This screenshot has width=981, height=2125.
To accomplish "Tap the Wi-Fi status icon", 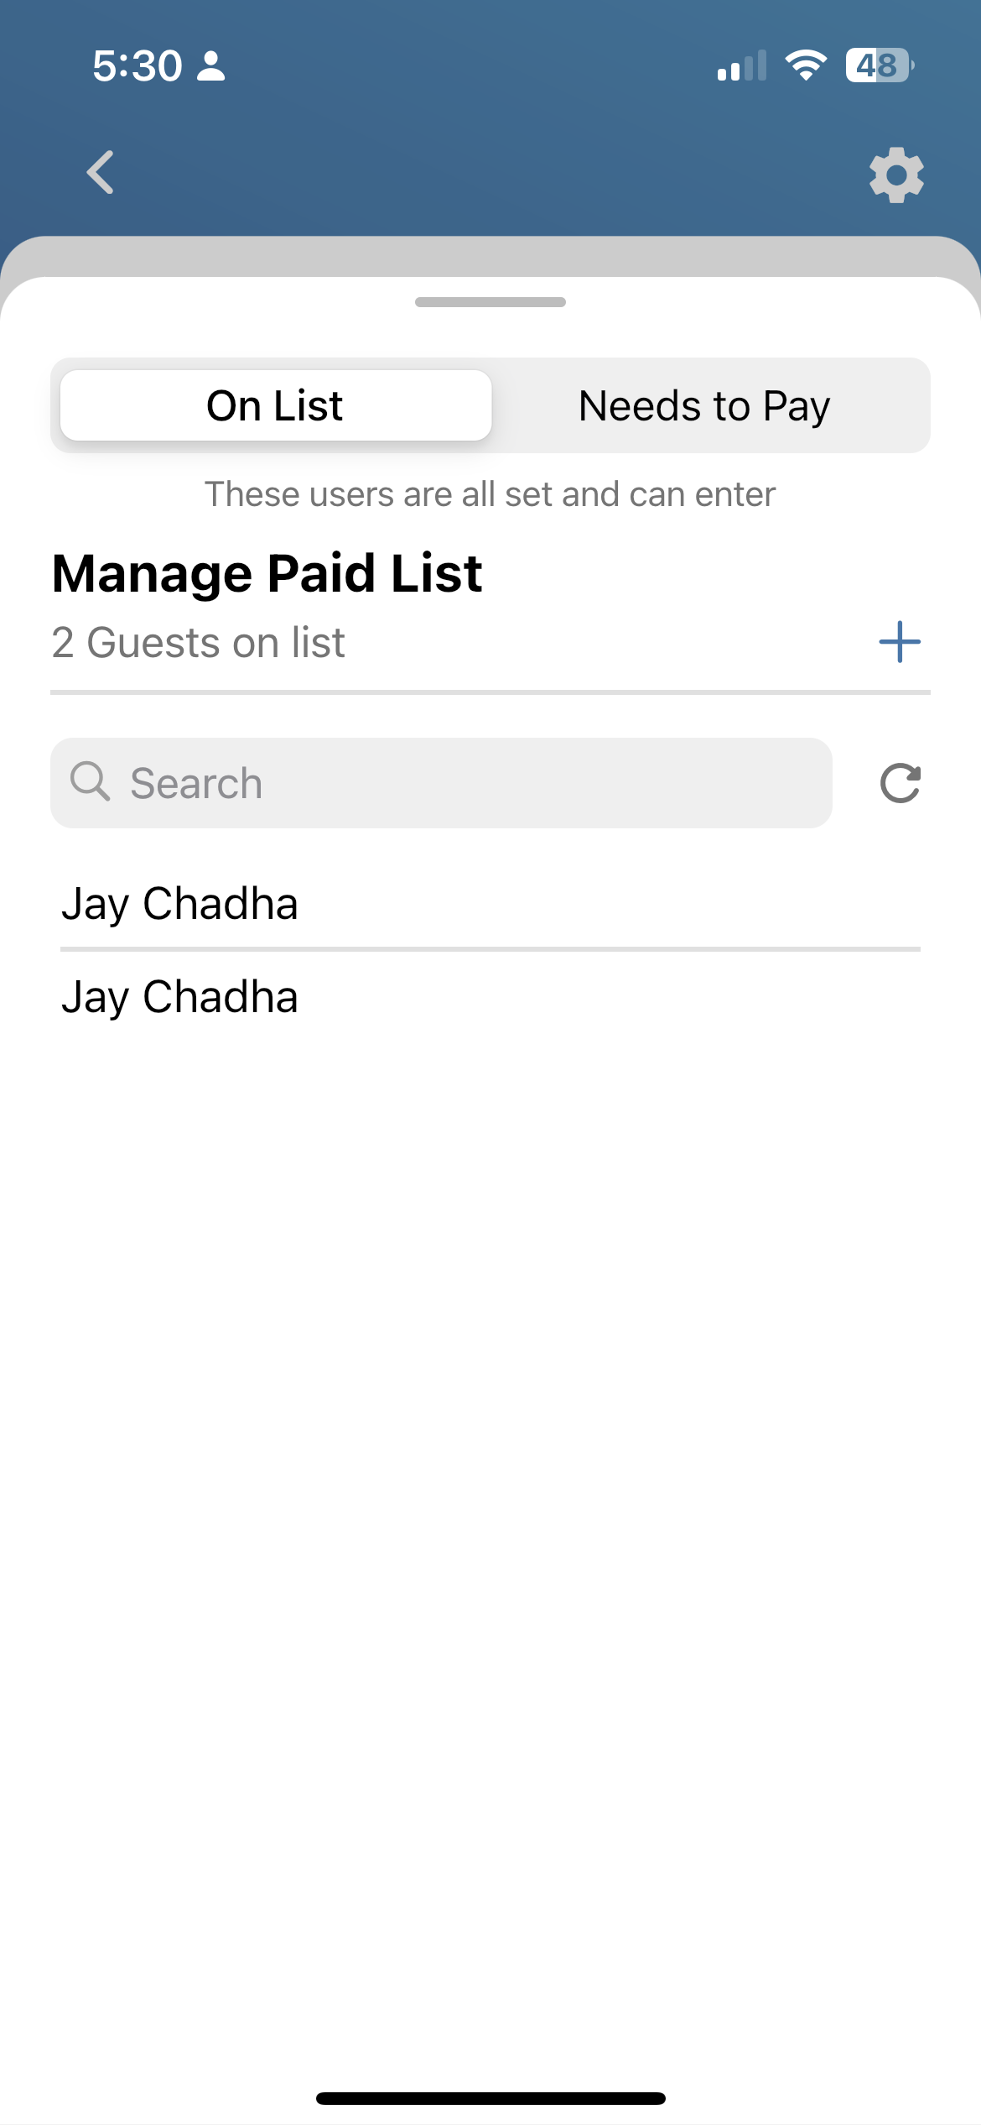I will (806, 65).
